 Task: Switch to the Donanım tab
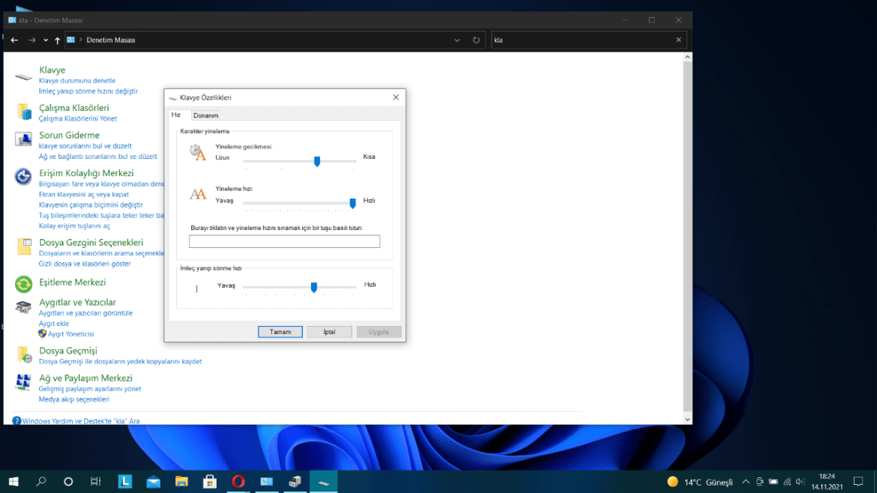click(205, 115)
